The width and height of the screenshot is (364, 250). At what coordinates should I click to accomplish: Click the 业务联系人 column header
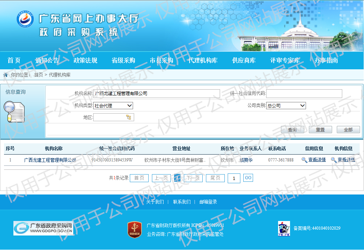[251, 148]
